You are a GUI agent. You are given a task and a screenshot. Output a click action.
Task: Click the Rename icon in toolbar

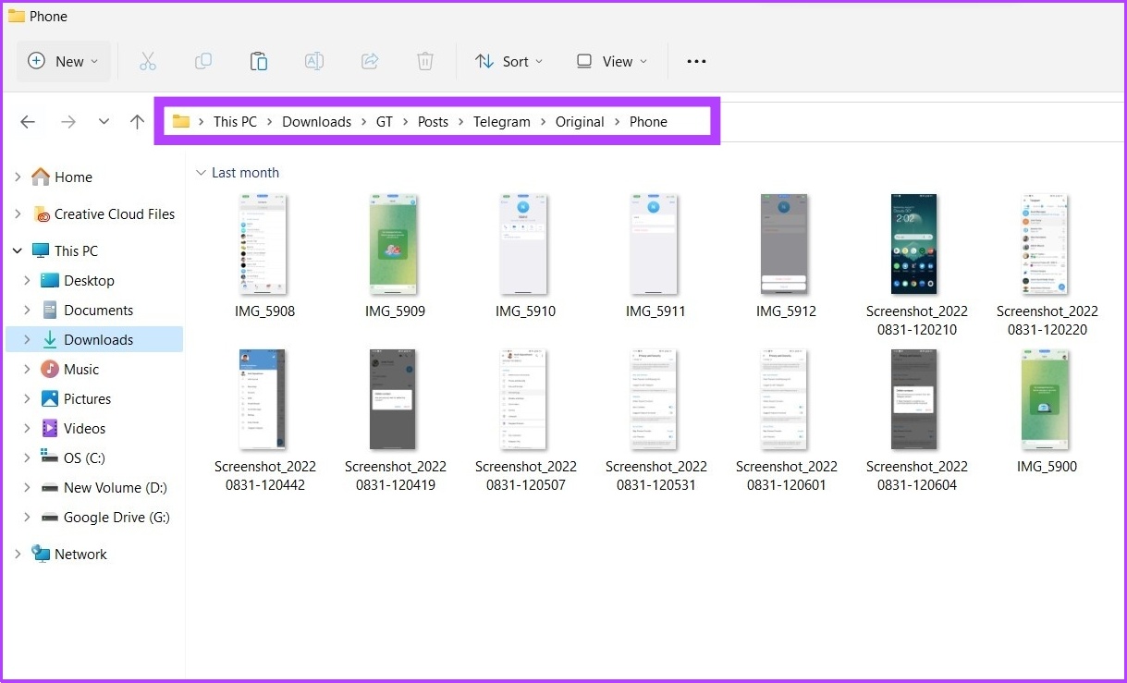tap(314, 61)
